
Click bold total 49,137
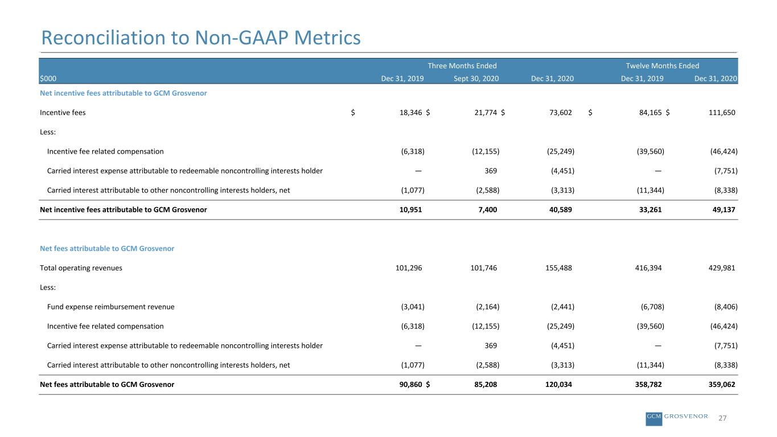coord(723,209)
